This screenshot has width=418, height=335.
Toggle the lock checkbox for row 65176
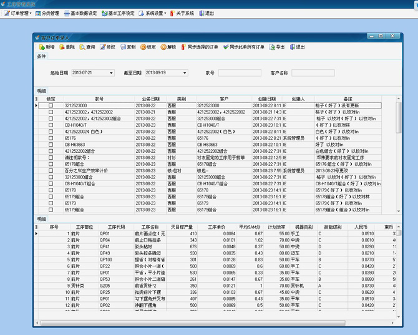[x=51, y=138]
